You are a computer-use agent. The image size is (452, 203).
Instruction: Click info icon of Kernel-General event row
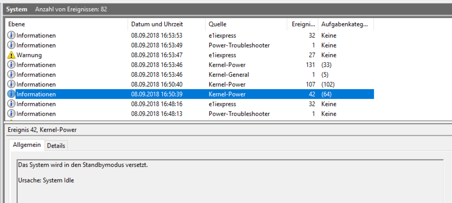11,74
